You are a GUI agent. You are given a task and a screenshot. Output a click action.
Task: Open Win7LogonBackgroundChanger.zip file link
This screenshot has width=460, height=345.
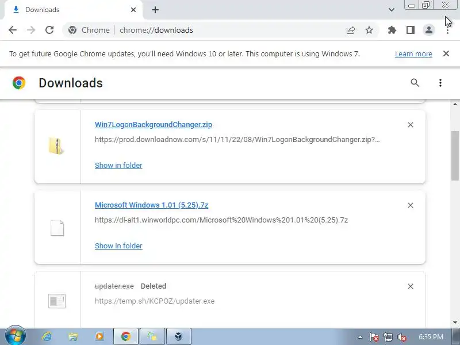pos(154,124)
